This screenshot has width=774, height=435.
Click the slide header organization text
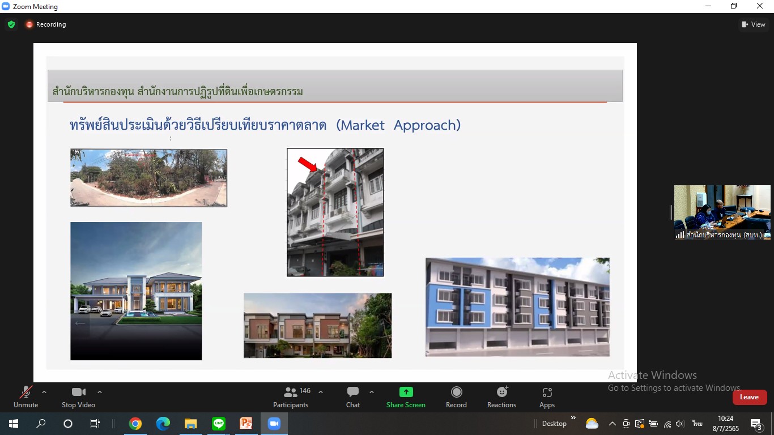[x=178, y=91]
